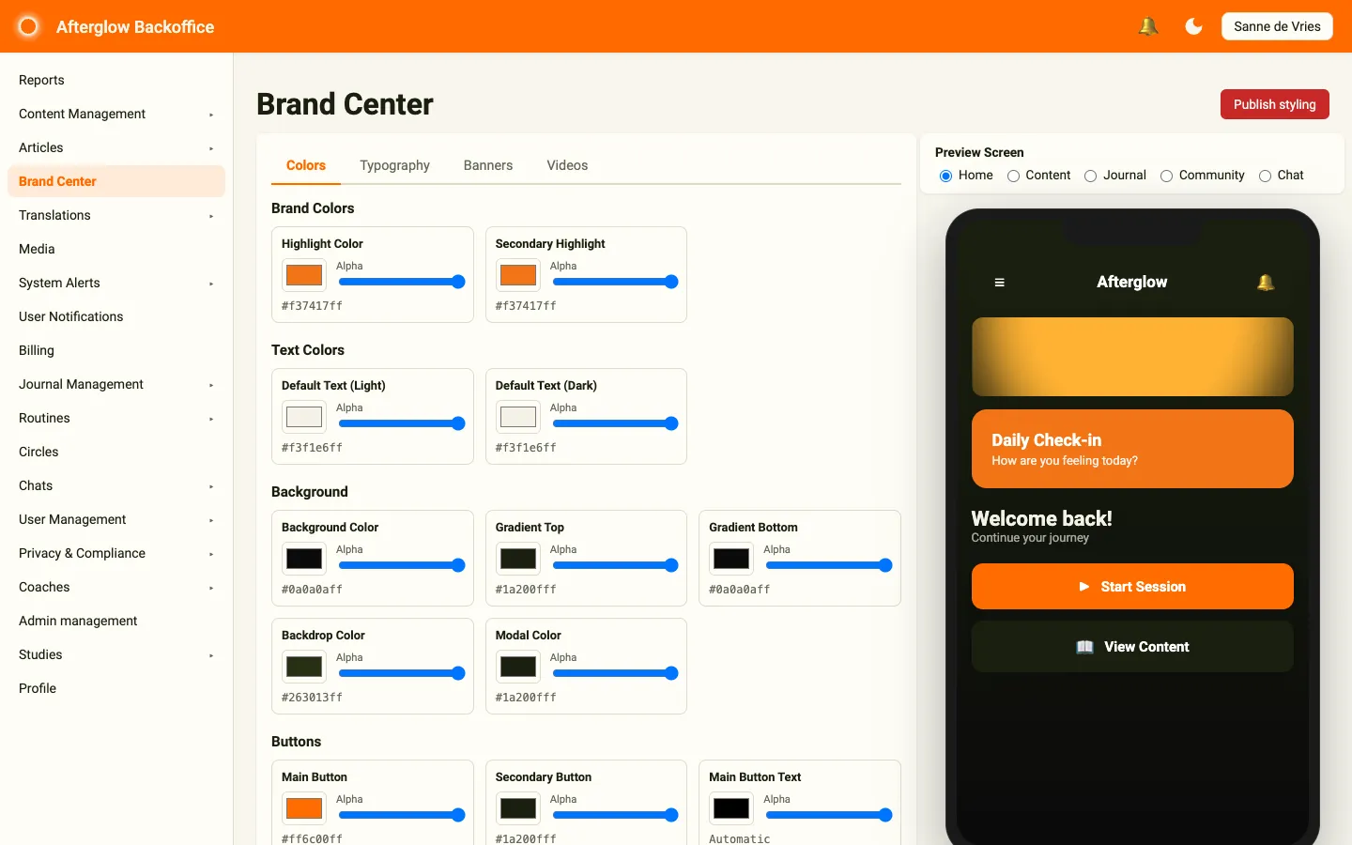Expand Articles submenu arrow
Screen dimensions: 1352x845
211,148
